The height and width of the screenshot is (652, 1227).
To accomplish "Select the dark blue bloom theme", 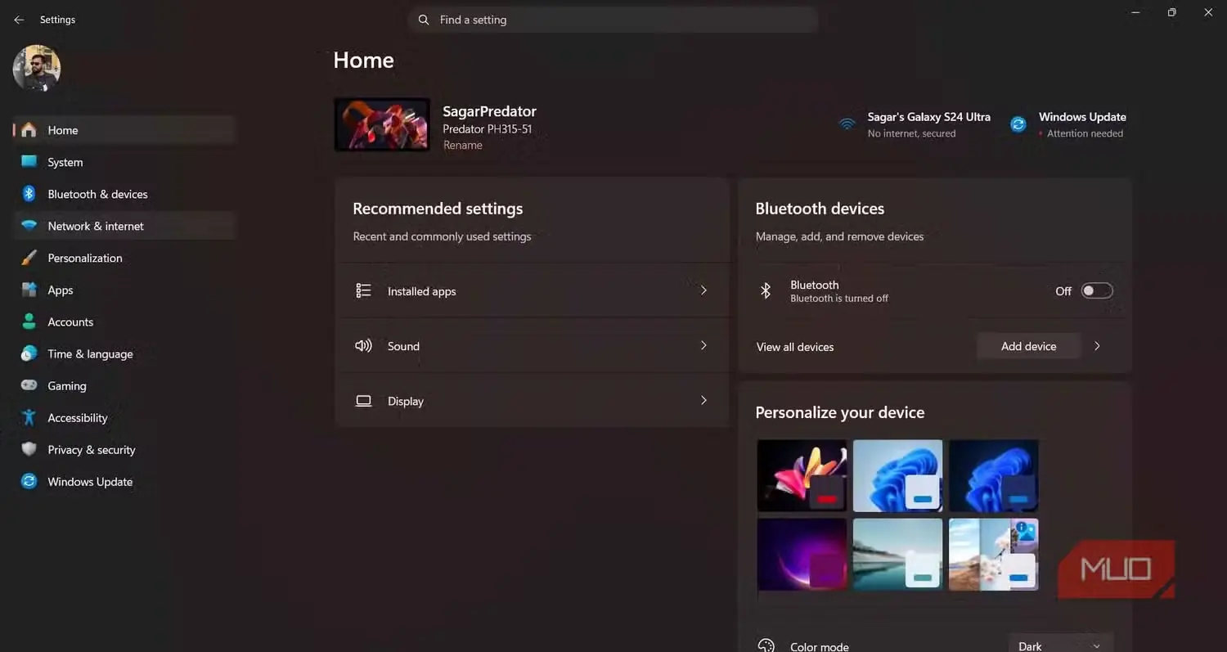I will 993,475.
